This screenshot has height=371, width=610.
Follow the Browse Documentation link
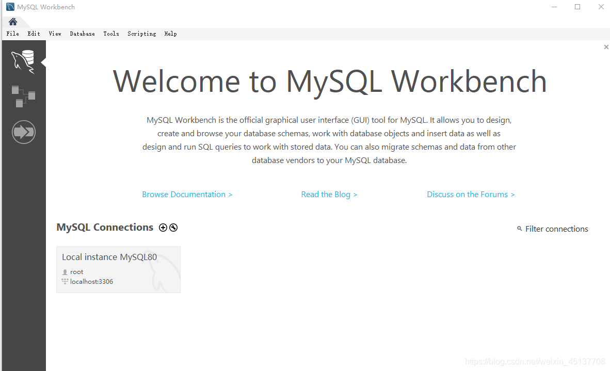tap(187, 195)
